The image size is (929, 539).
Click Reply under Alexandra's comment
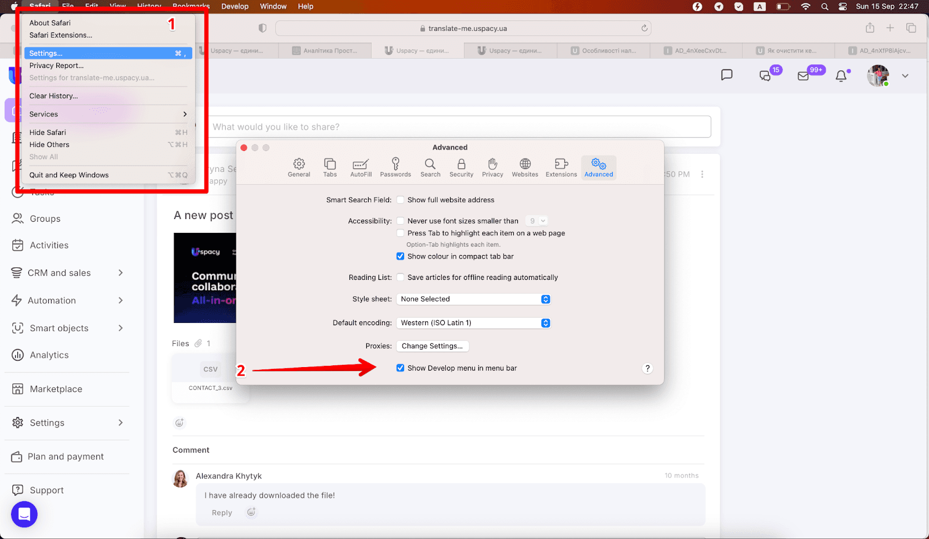[x=222, y=513]
